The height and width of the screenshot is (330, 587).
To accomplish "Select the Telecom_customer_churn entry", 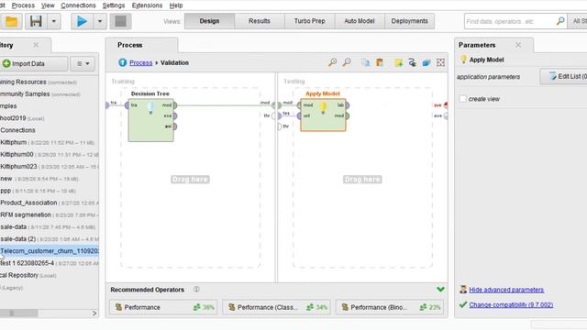I will tap(49, 251).
